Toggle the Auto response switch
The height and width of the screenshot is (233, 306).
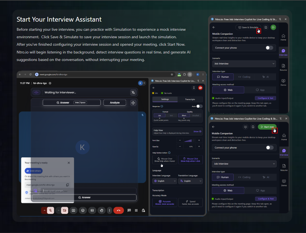tap(199, 106)
